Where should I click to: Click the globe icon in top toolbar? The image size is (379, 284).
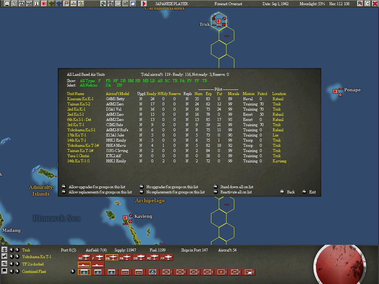tap(103, 4)
